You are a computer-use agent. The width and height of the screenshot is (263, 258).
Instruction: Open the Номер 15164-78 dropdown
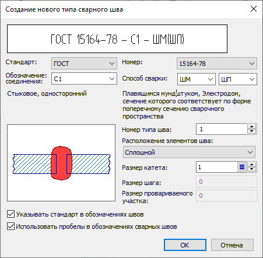(x=217, y=63)
